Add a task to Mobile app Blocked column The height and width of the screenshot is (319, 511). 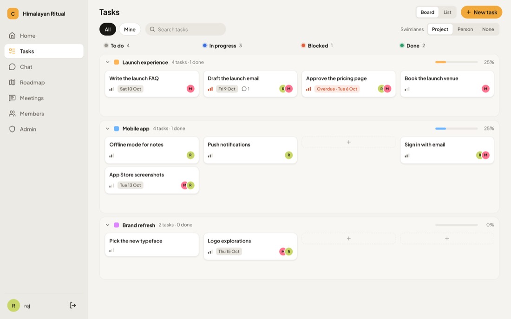[x=349, y=143]
